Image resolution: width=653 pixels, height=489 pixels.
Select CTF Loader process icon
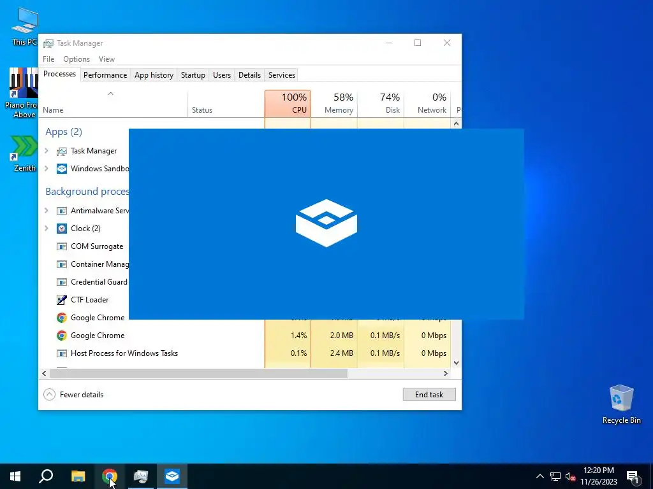coord(62,300)
